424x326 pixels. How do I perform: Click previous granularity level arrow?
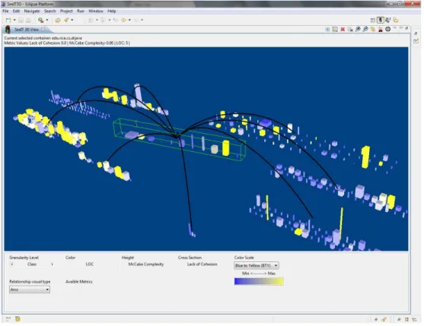click(12, 264)
